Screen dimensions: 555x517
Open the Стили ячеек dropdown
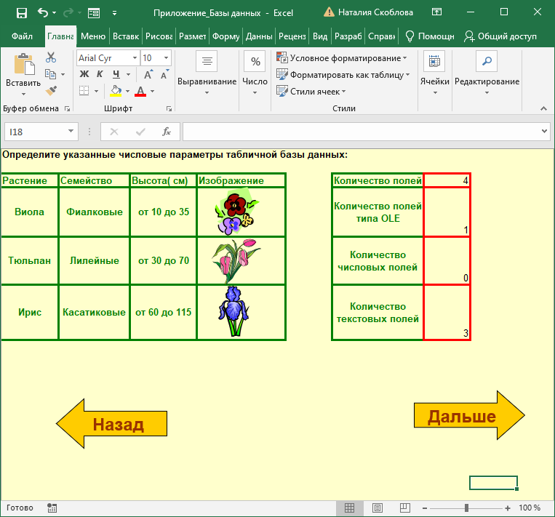tap(343, 92)
